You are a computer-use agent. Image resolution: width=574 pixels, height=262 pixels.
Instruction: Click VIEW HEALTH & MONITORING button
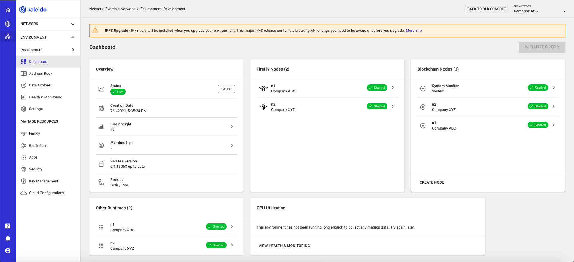click(x=284, y=246)
